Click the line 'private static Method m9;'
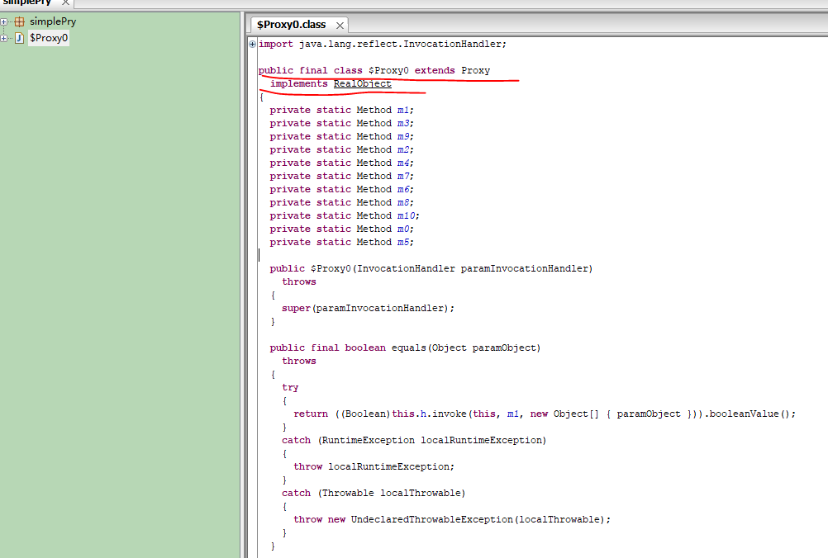The height and width of the screenshot is (558, 828). click(x=341, y=136)
